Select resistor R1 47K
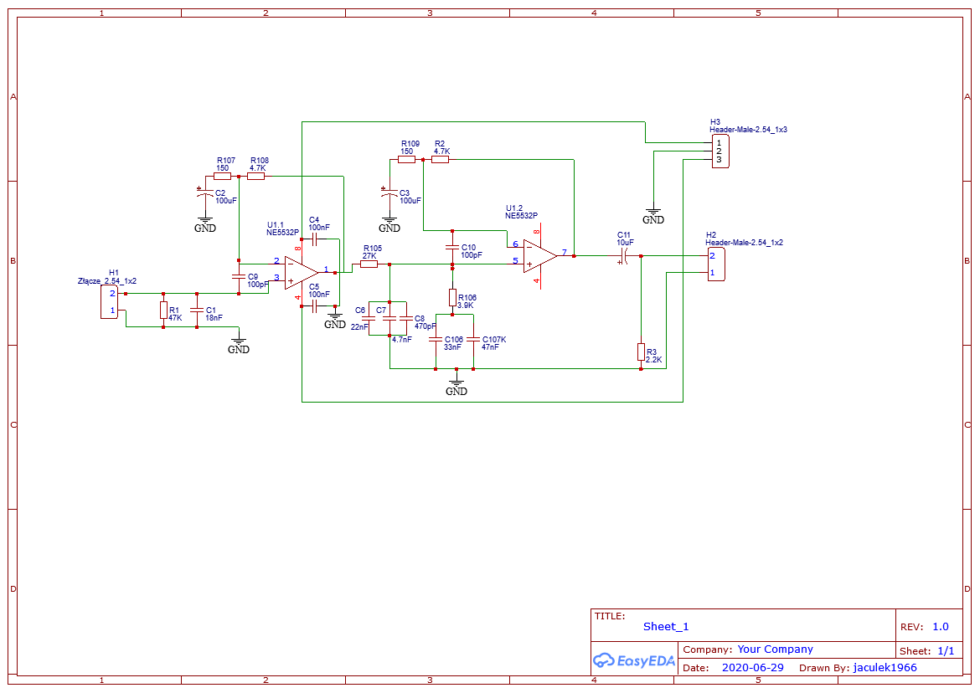This screenshot has width=980, height=693. [163, 311]
